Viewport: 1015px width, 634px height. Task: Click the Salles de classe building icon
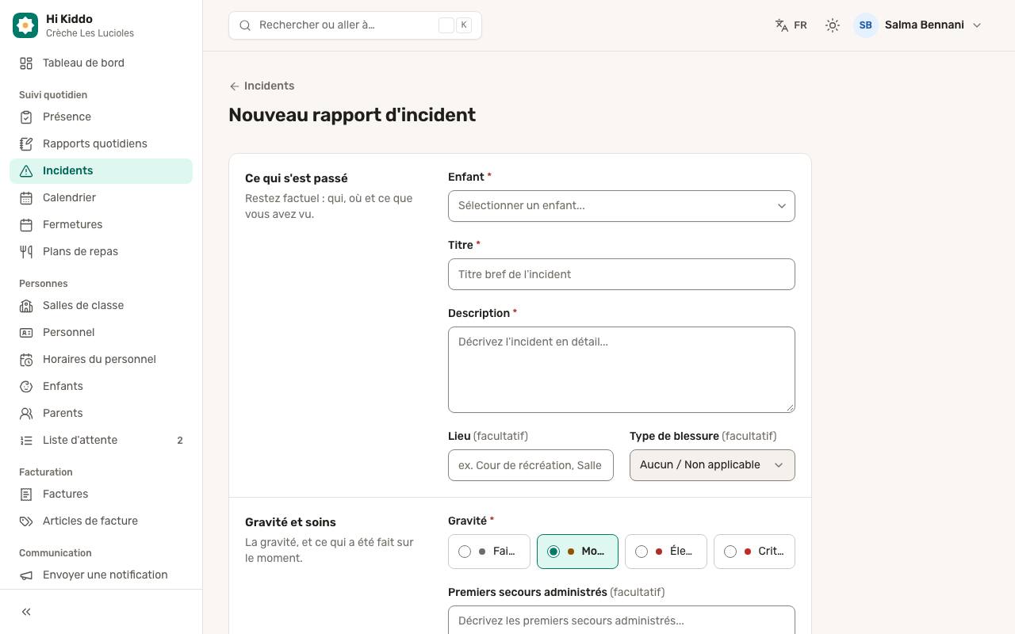click(26, 306)
